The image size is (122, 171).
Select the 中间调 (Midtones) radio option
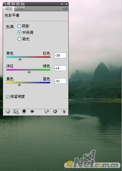point(19,33)
